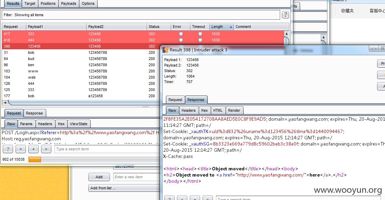Select Raw tab in attack request viewer

click(11, 124)
